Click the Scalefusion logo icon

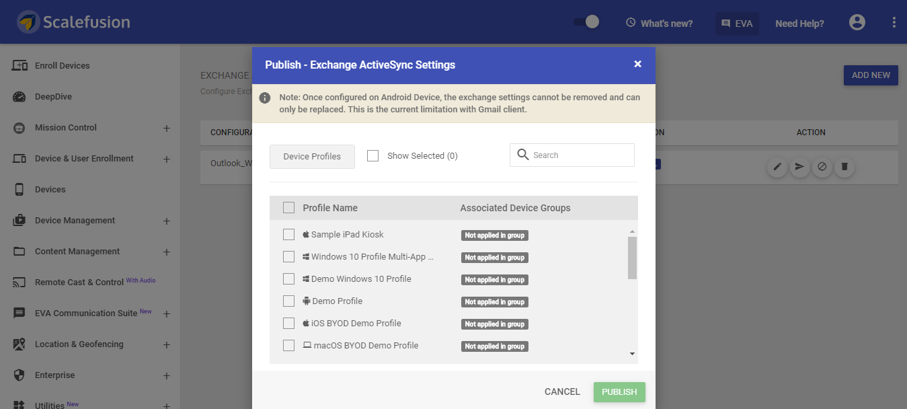click(28, 22)
